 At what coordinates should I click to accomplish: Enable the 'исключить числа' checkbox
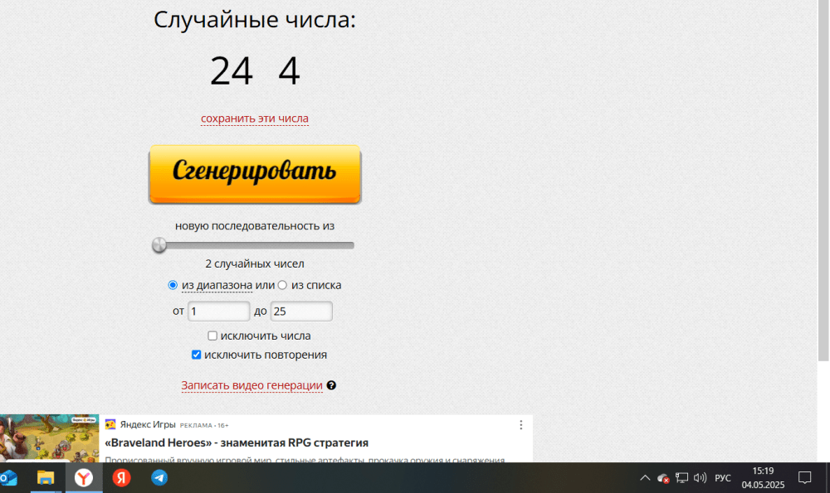tap(212, 336)
